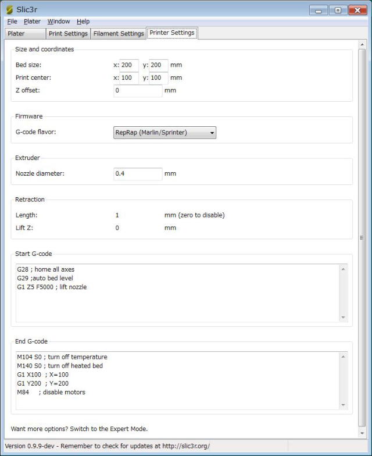Click the Nozzle diameter field
The width and height of the screenshot is (372, 456).
coord(138,173)
